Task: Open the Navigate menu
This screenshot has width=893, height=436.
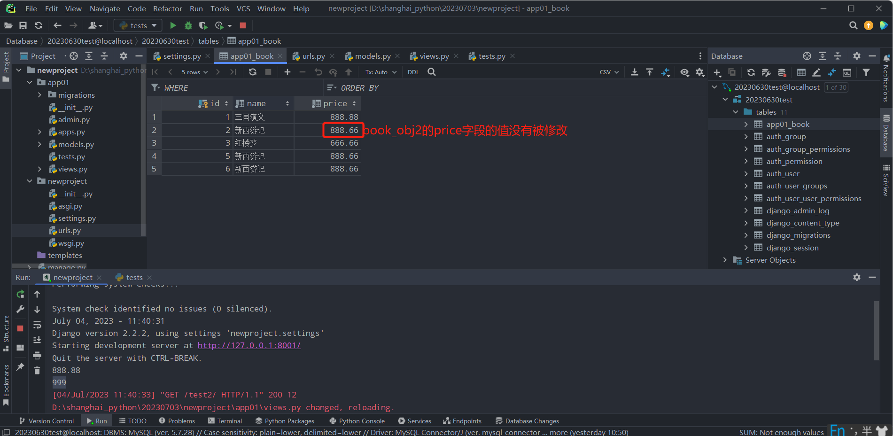Action: [105, 8]
